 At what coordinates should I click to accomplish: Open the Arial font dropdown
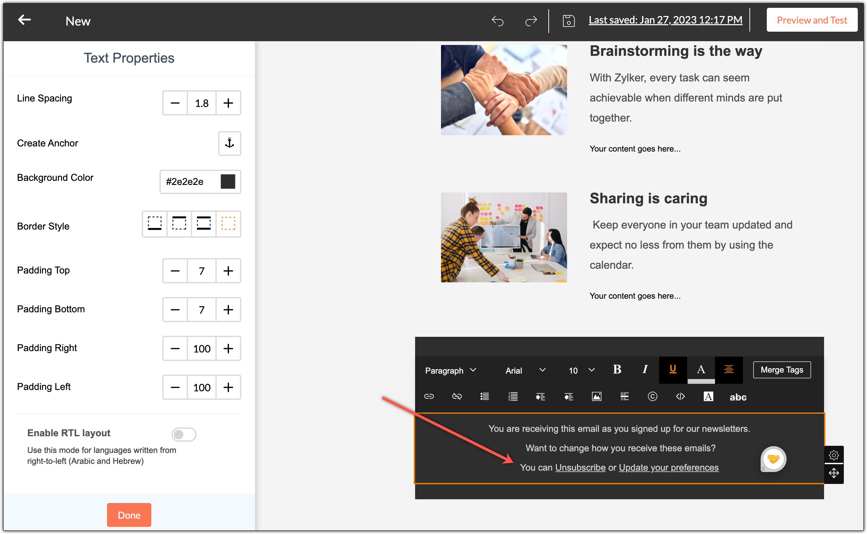coord(525,370)
